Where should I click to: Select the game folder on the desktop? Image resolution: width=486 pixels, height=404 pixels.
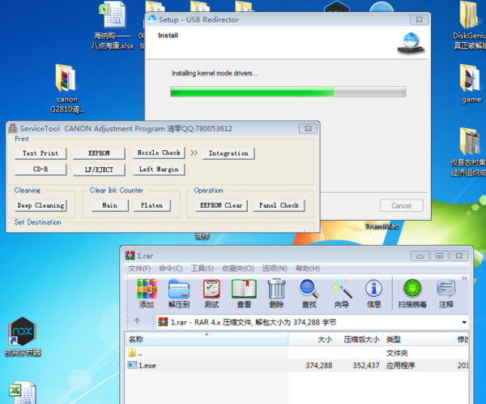[471, 84]
